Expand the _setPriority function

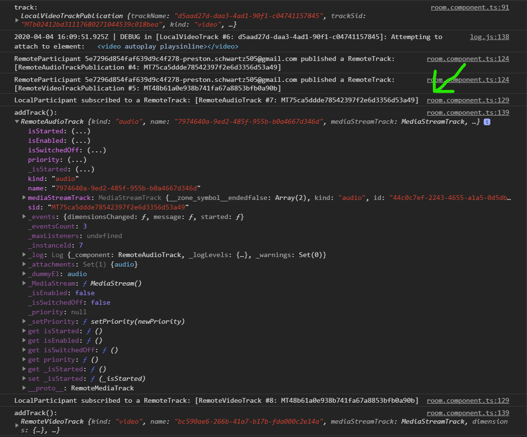click(24, 321)
